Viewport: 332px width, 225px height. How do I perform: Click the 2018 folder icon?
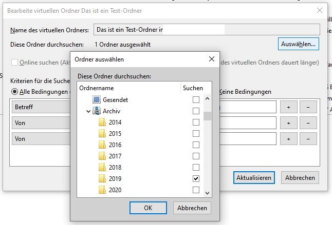pos(102,167)
